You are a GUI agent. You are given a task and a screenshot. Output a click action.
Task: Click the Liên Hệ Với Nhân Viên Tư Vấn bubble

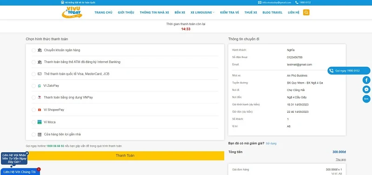pyautogui.click(x=14, y=158)
